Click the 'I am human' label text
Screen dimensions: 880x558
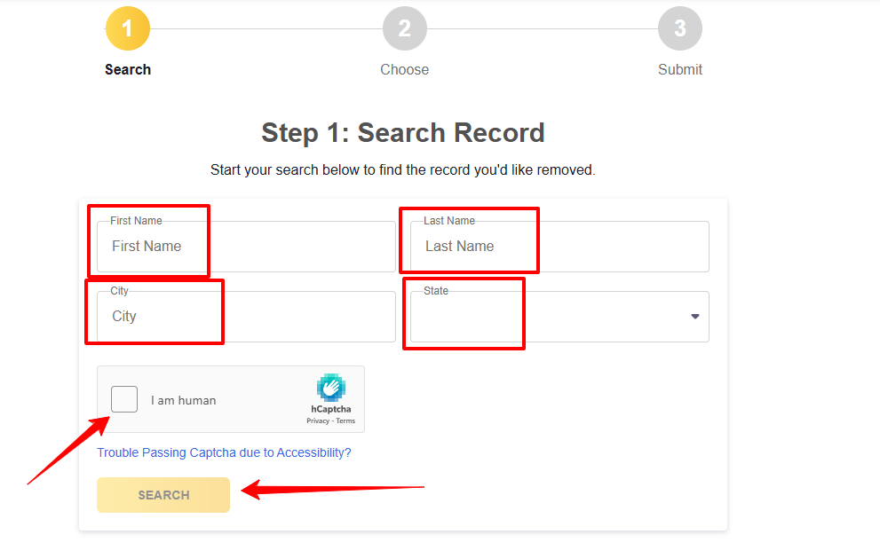[x=184, y=400]
